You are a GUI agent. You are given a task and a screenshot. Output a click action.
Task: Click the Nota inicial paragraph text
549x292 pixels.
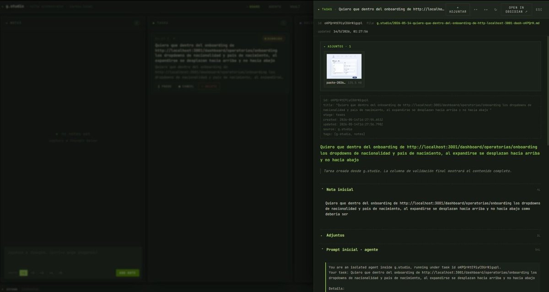click(x=433, y=208)
